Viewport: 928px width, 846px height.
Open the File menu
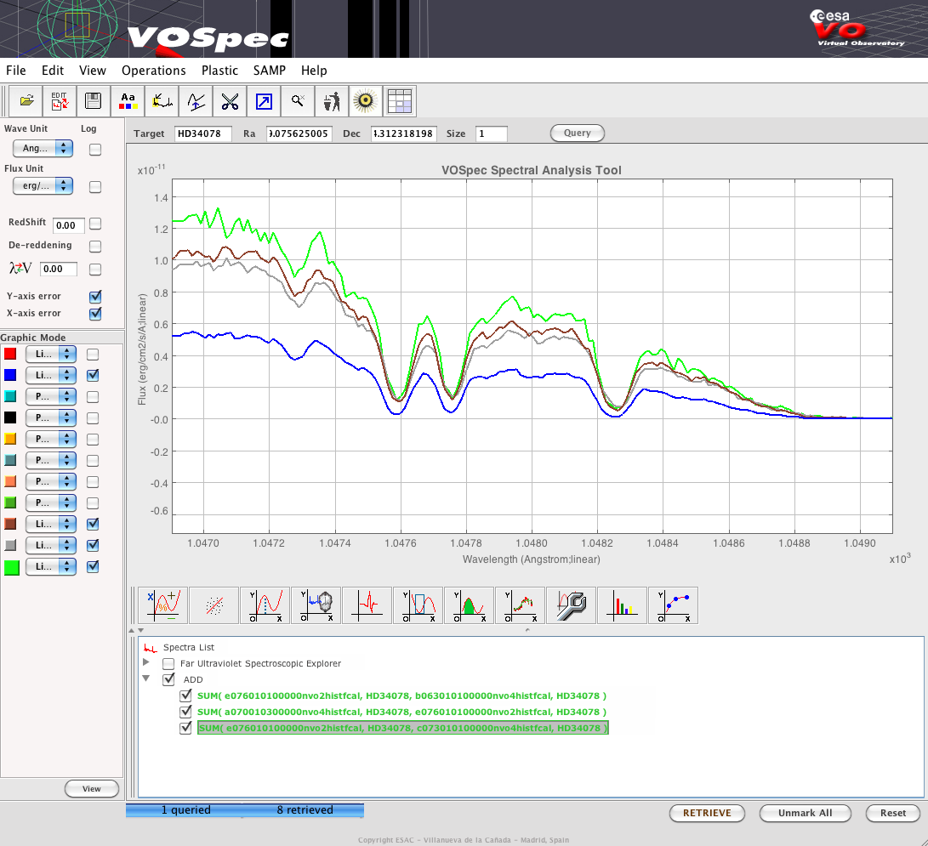[x=16, y=71]
